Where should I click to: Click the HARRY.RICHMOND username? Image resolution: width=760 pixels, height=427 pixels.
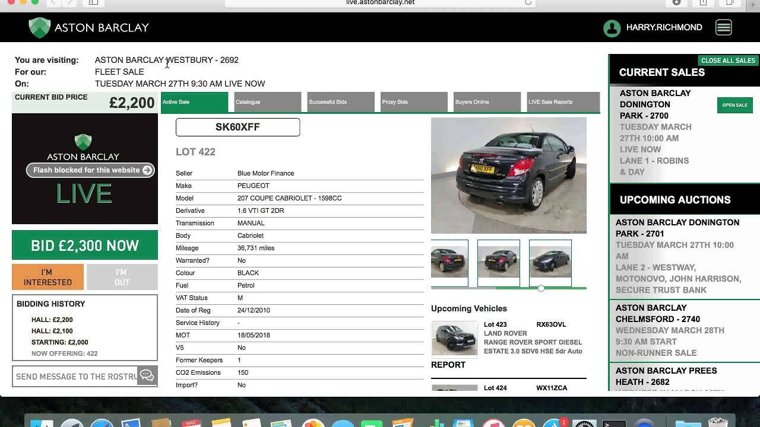point(664,27)
